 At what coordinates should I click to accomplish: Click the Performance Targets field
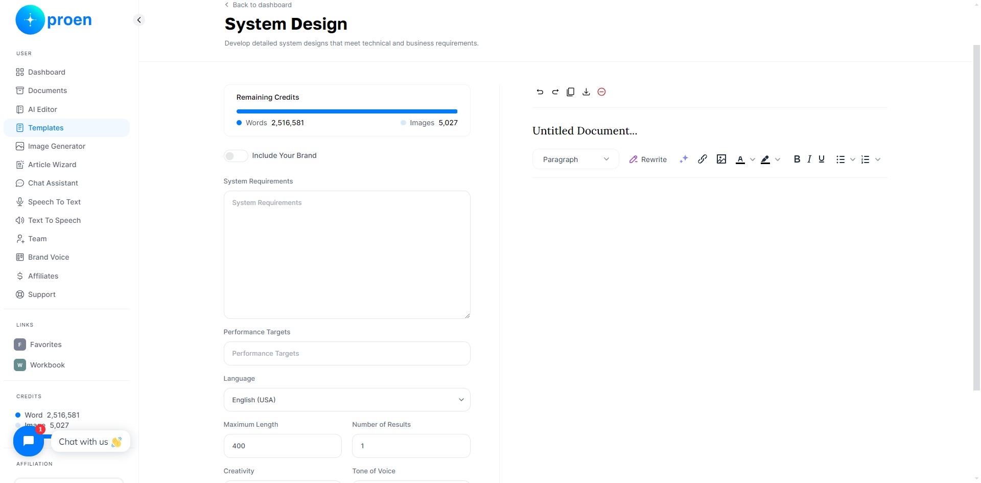[347, 353]
